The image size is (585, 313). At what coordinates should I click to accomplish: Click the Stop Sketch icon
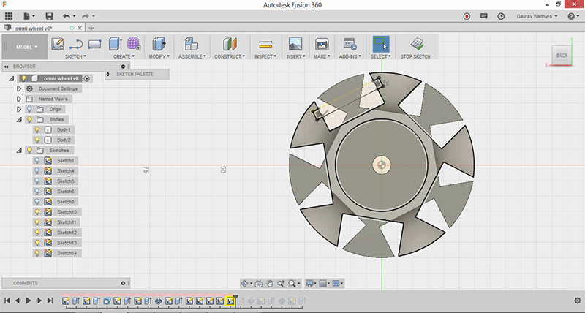click(416, 44)
